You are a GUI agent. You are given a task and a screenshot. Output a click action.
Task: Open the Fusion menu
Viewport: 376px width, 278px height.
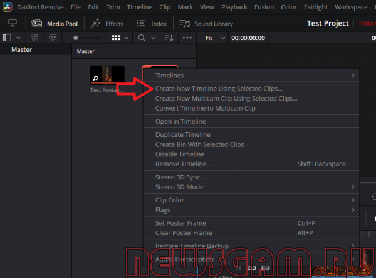click(x=264, y=7)
